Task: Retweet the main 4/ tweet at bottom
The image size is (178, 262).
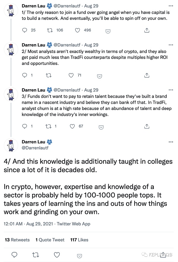Action: pyautogui.click(x=35, y=255)
